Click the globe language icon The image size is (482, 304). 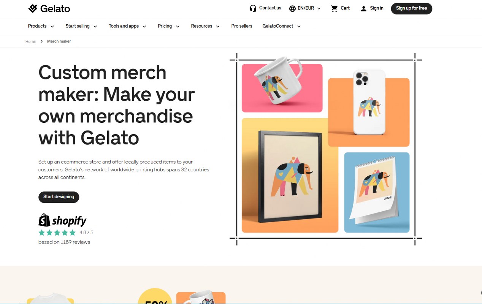coord(292,8)
